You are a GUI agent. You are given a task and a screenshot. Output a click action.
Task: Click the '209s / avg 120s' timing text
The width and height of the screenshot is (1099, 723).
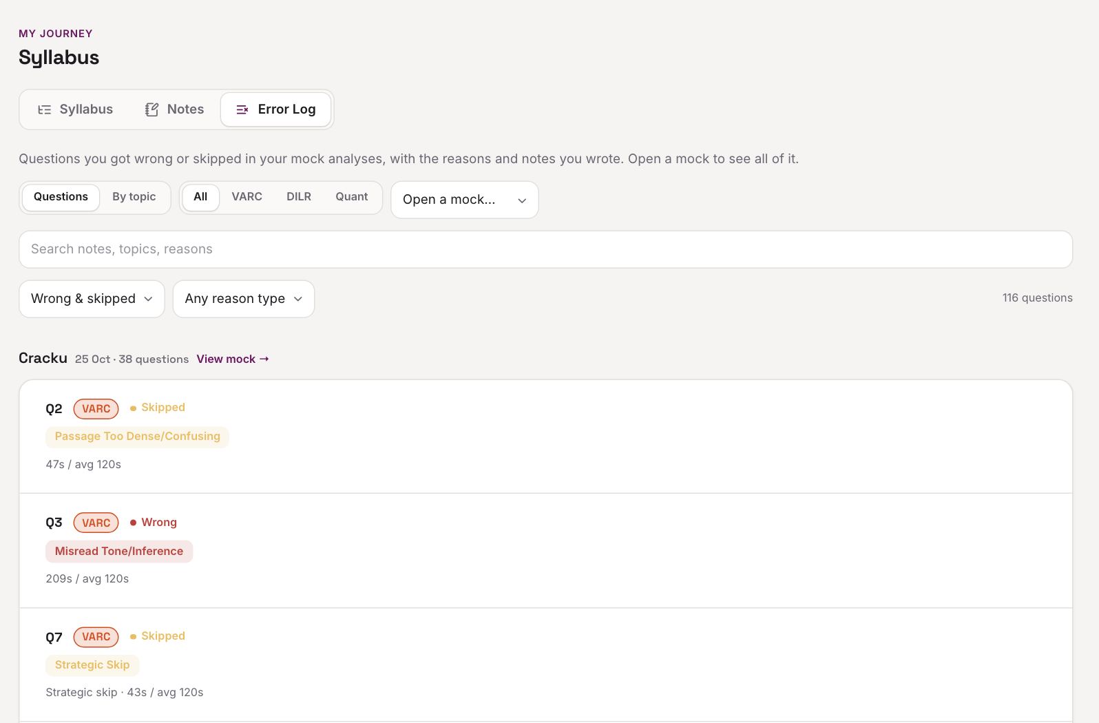pos(87,579)
